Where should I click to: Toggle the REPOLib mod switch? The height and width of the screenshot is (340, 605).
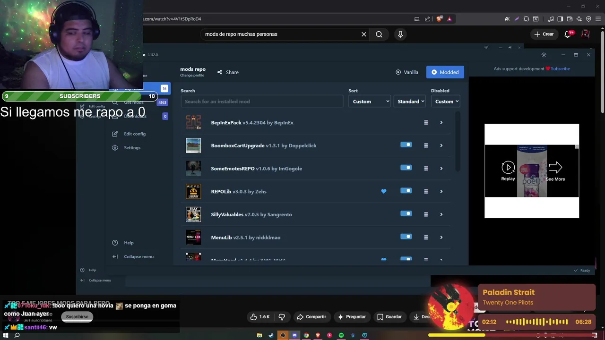[406, 191]
